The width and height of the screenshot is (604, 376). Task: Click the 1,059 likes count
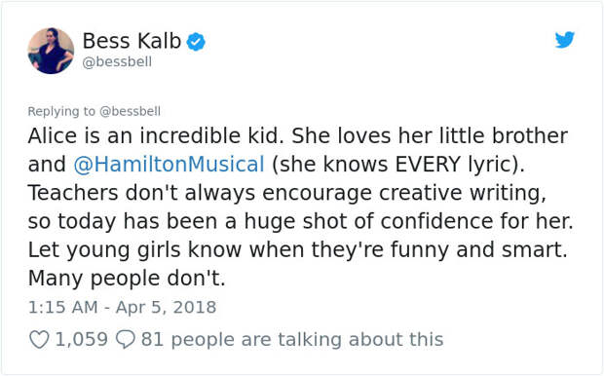pyautogui.click(x=82, y=340)
